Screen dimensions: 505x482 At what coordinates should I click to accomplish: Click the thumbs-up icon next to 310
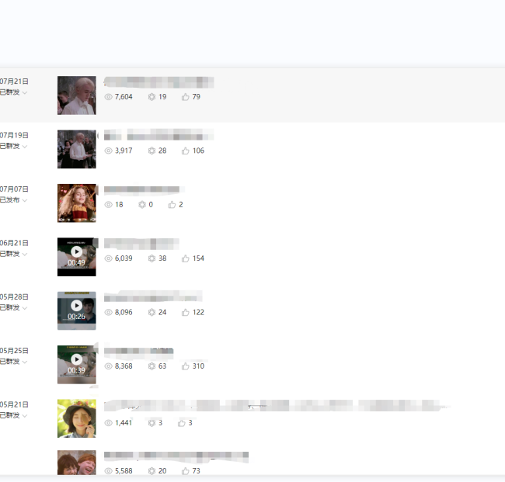pyautogui.click(x=185, y=366)
